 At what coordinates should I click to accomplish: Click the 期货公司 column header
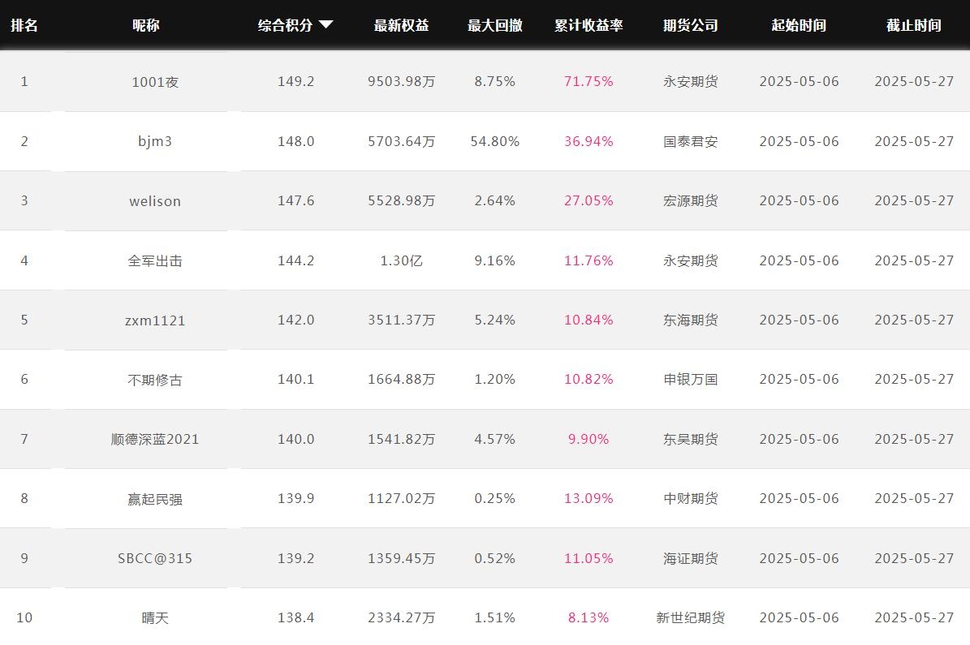pos(691,24)
